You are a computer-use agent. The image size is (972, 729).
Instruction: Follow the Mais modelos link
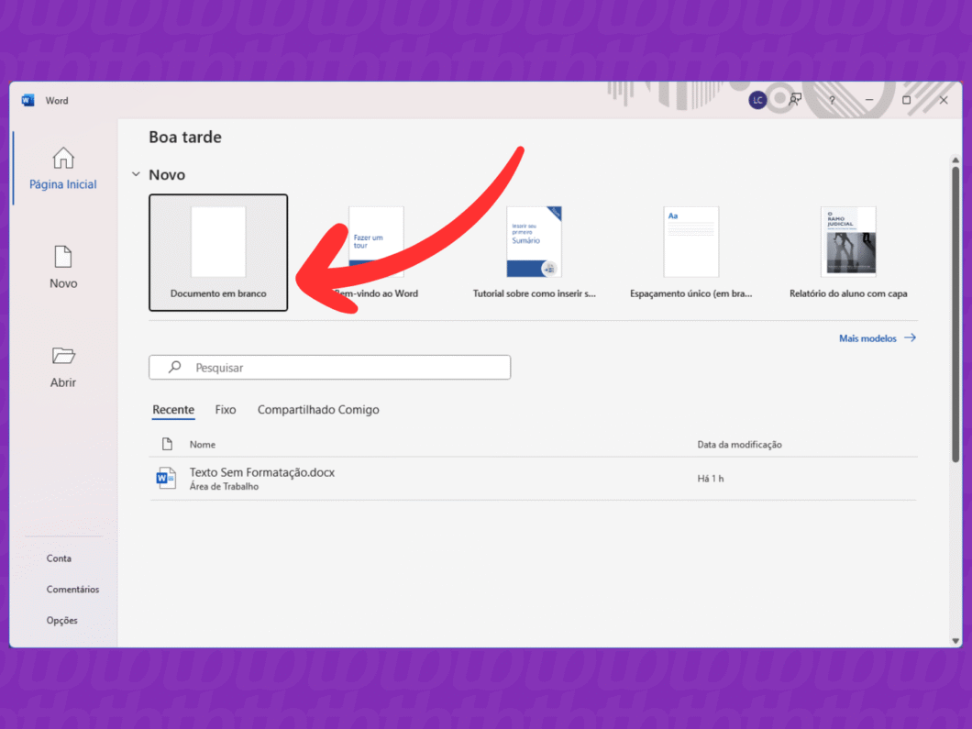[878, 338]
